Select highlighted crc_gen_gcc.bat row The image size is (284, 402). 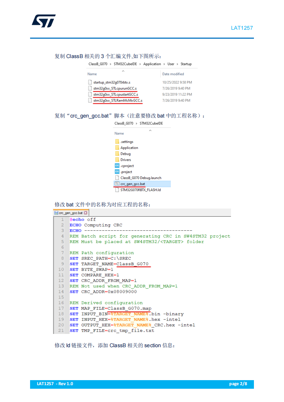(x=142, y=184)
